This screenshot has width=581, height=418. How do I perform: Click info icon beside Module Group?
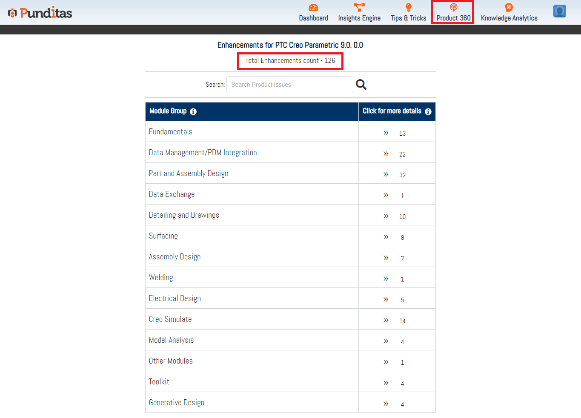[193, 111]
